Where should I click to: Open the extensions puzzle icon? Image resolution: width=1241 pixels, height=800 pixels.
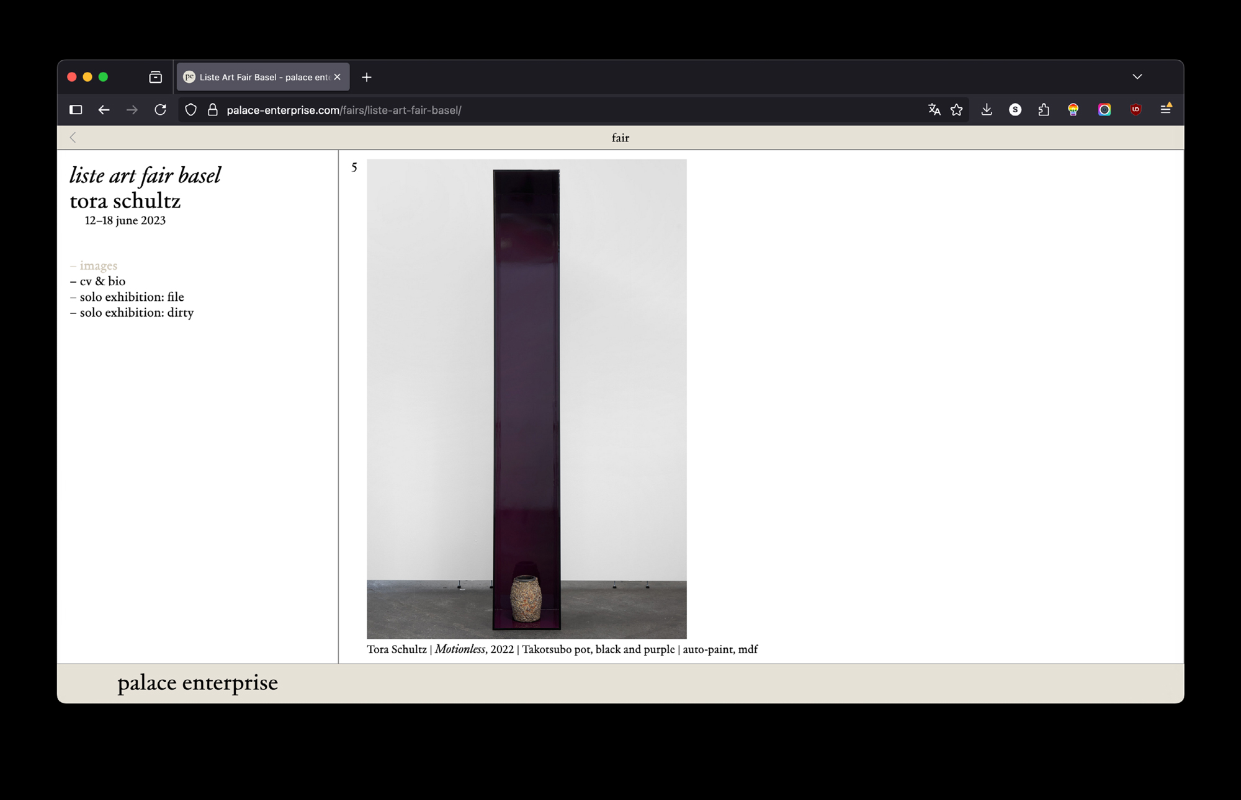coord(1044,110)
